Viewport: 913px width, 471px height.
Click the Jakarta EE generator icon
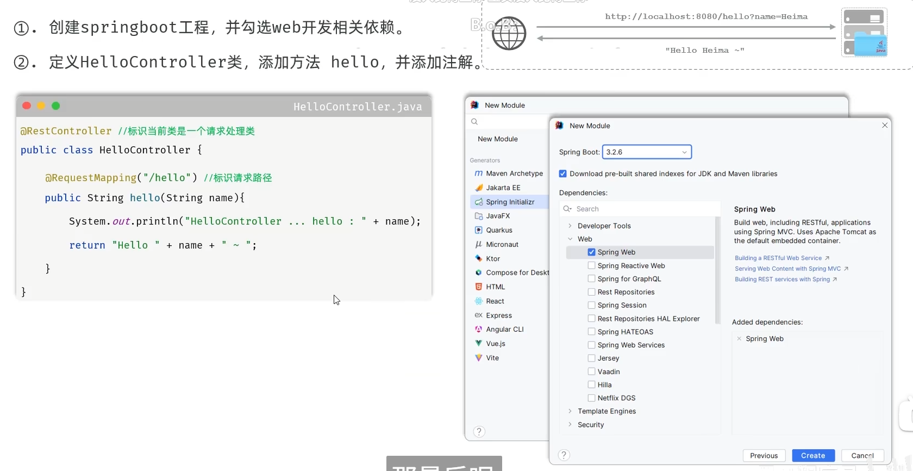pyautogui.click(x=479, y=188)
